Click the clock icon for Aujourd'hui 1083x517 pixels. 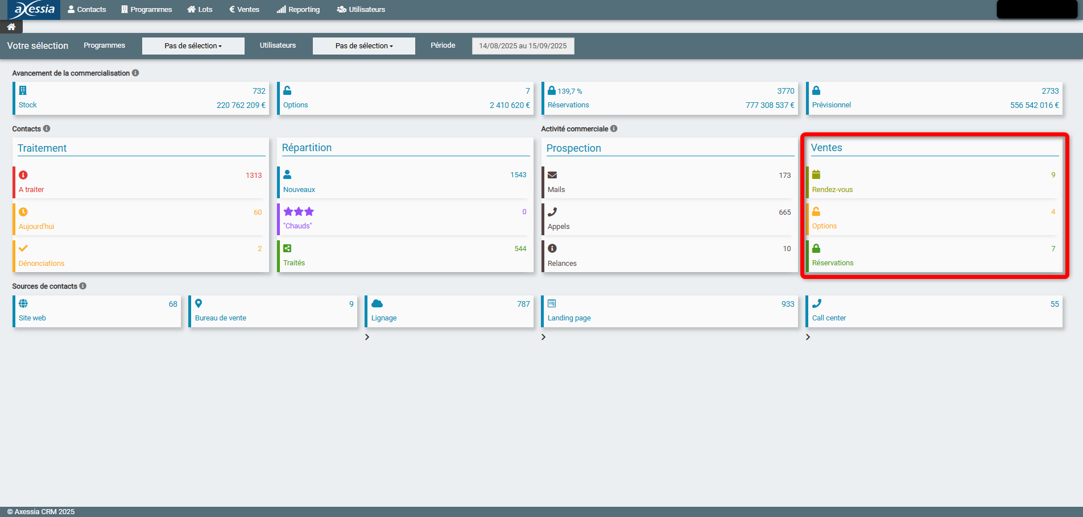pos(23,212)
